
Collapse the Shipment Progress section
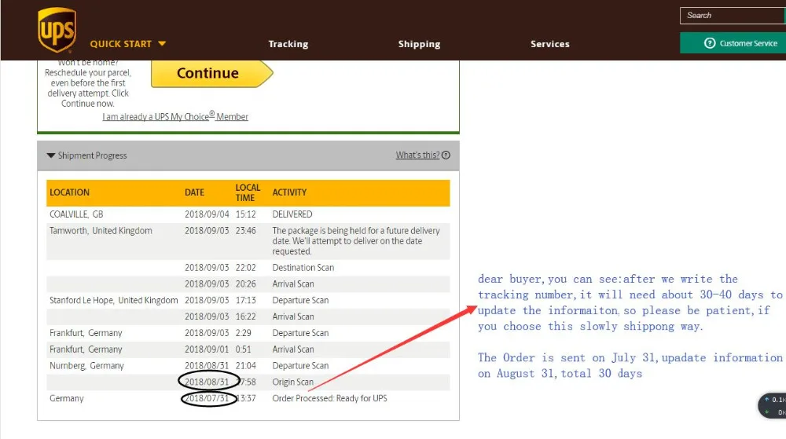pyautogui.click(x=86, y=155)
